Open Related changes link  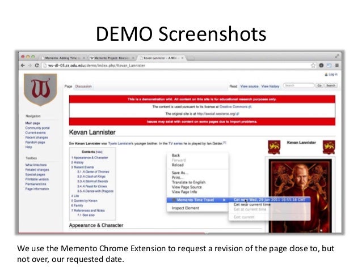point(37,170)
